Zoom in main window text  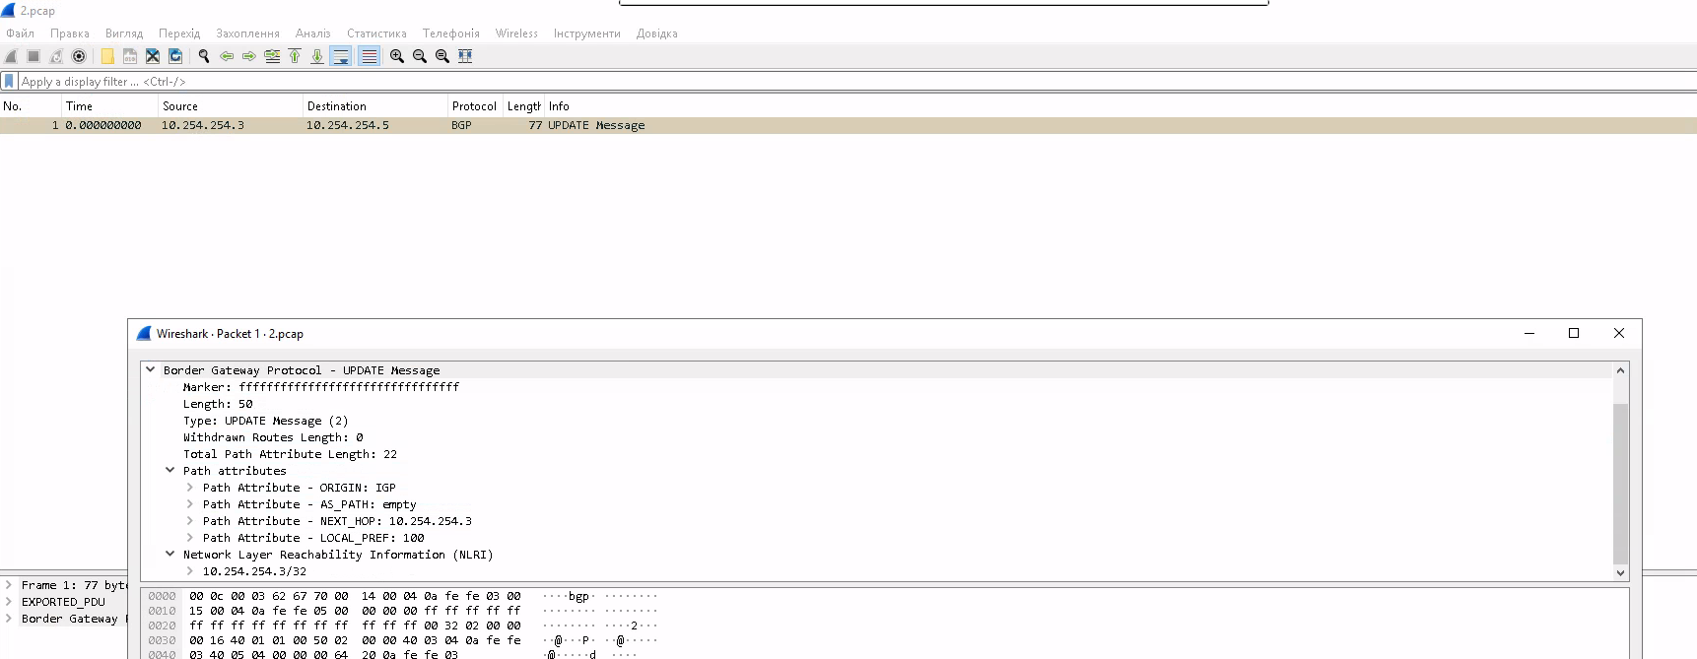pyautogui.click(x=397, y=56)
